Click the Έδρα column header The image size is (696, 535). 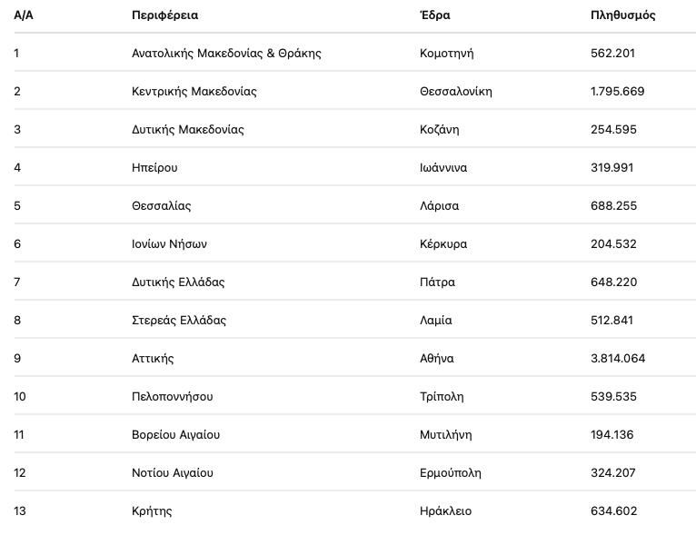point(434,15)
